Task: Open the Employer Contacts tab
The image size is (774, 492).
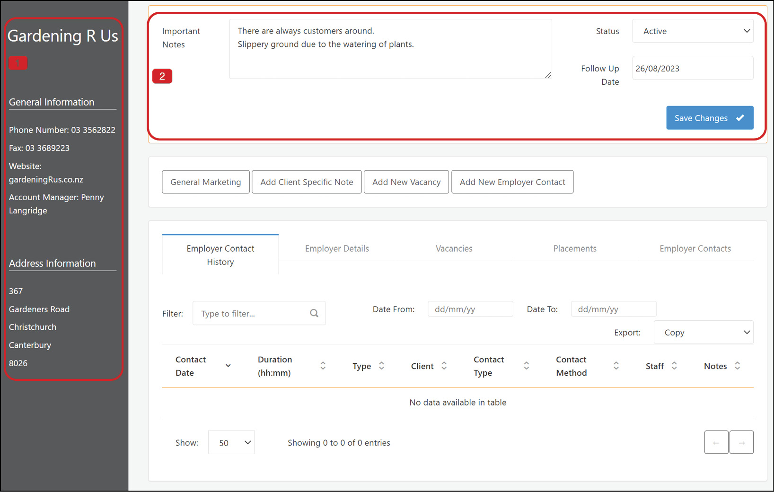Action: click(x=695, y=248)
